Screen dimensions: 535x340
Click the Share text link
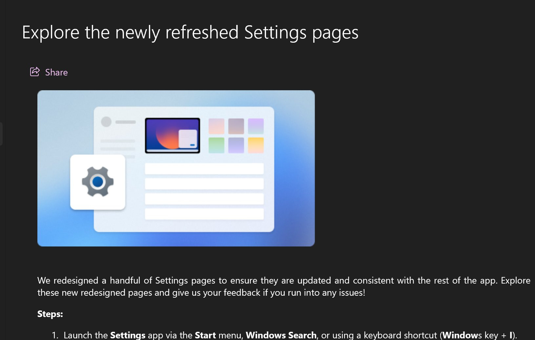(56, 73)
